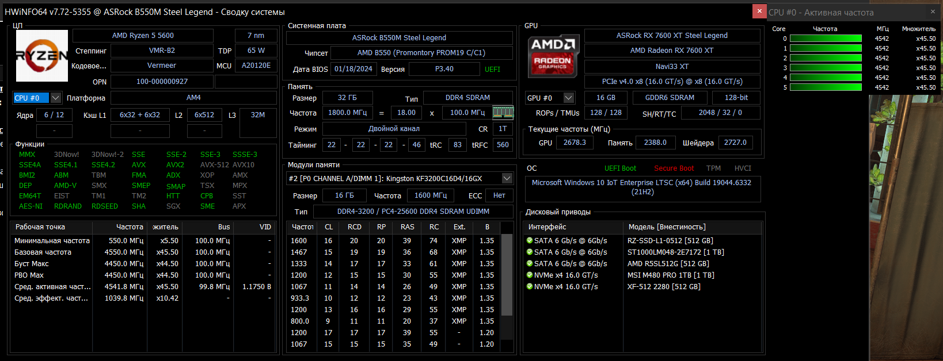Click the Core 3 frequency bar
943x361 pixels.
[x=826, y=68]
